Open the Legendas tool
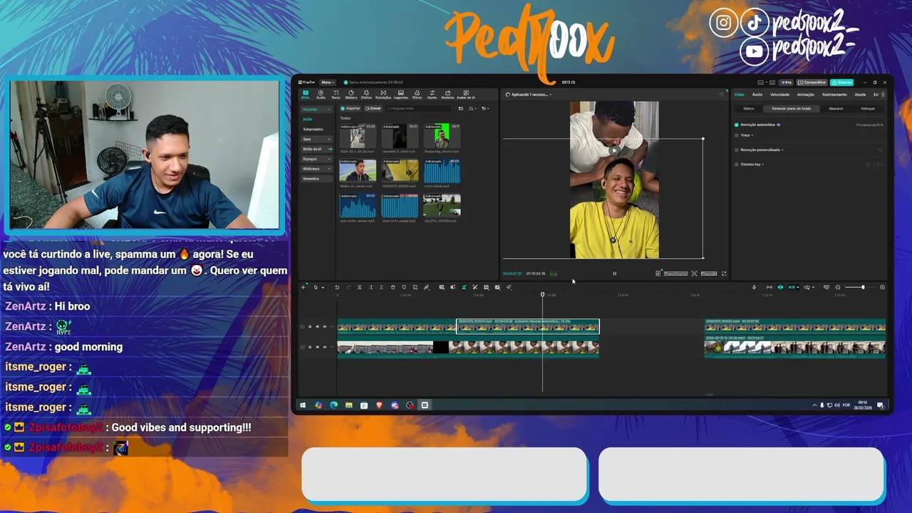This screenshot has width=912, height=513. [401, 95]
